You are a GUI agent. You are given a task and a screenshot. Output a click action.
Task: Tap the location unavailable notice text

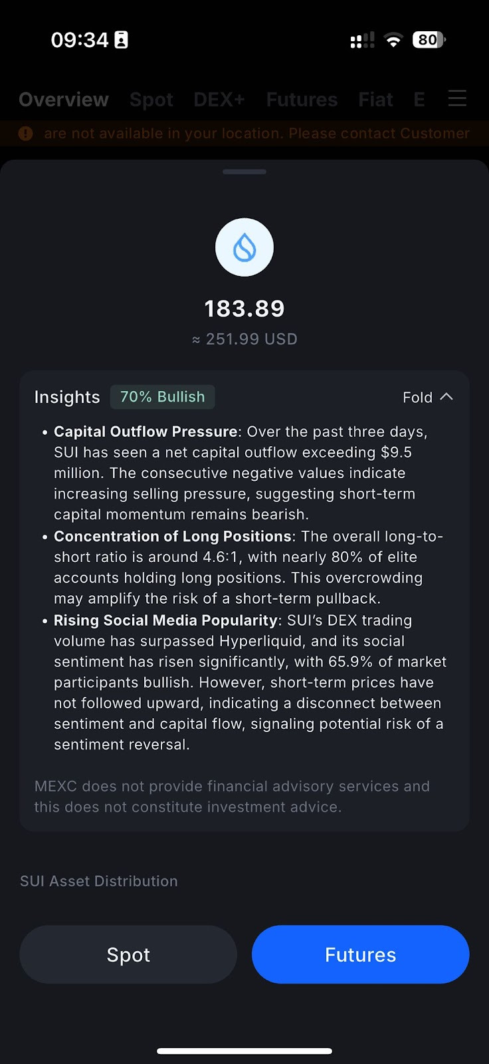[256, 134]
